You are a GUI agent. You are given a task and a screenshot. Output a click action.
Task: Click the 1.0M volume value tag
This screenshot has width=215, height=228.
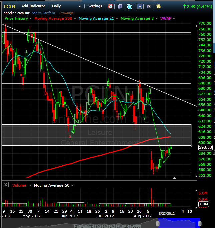pyautogui.click(x=204, y=204)
